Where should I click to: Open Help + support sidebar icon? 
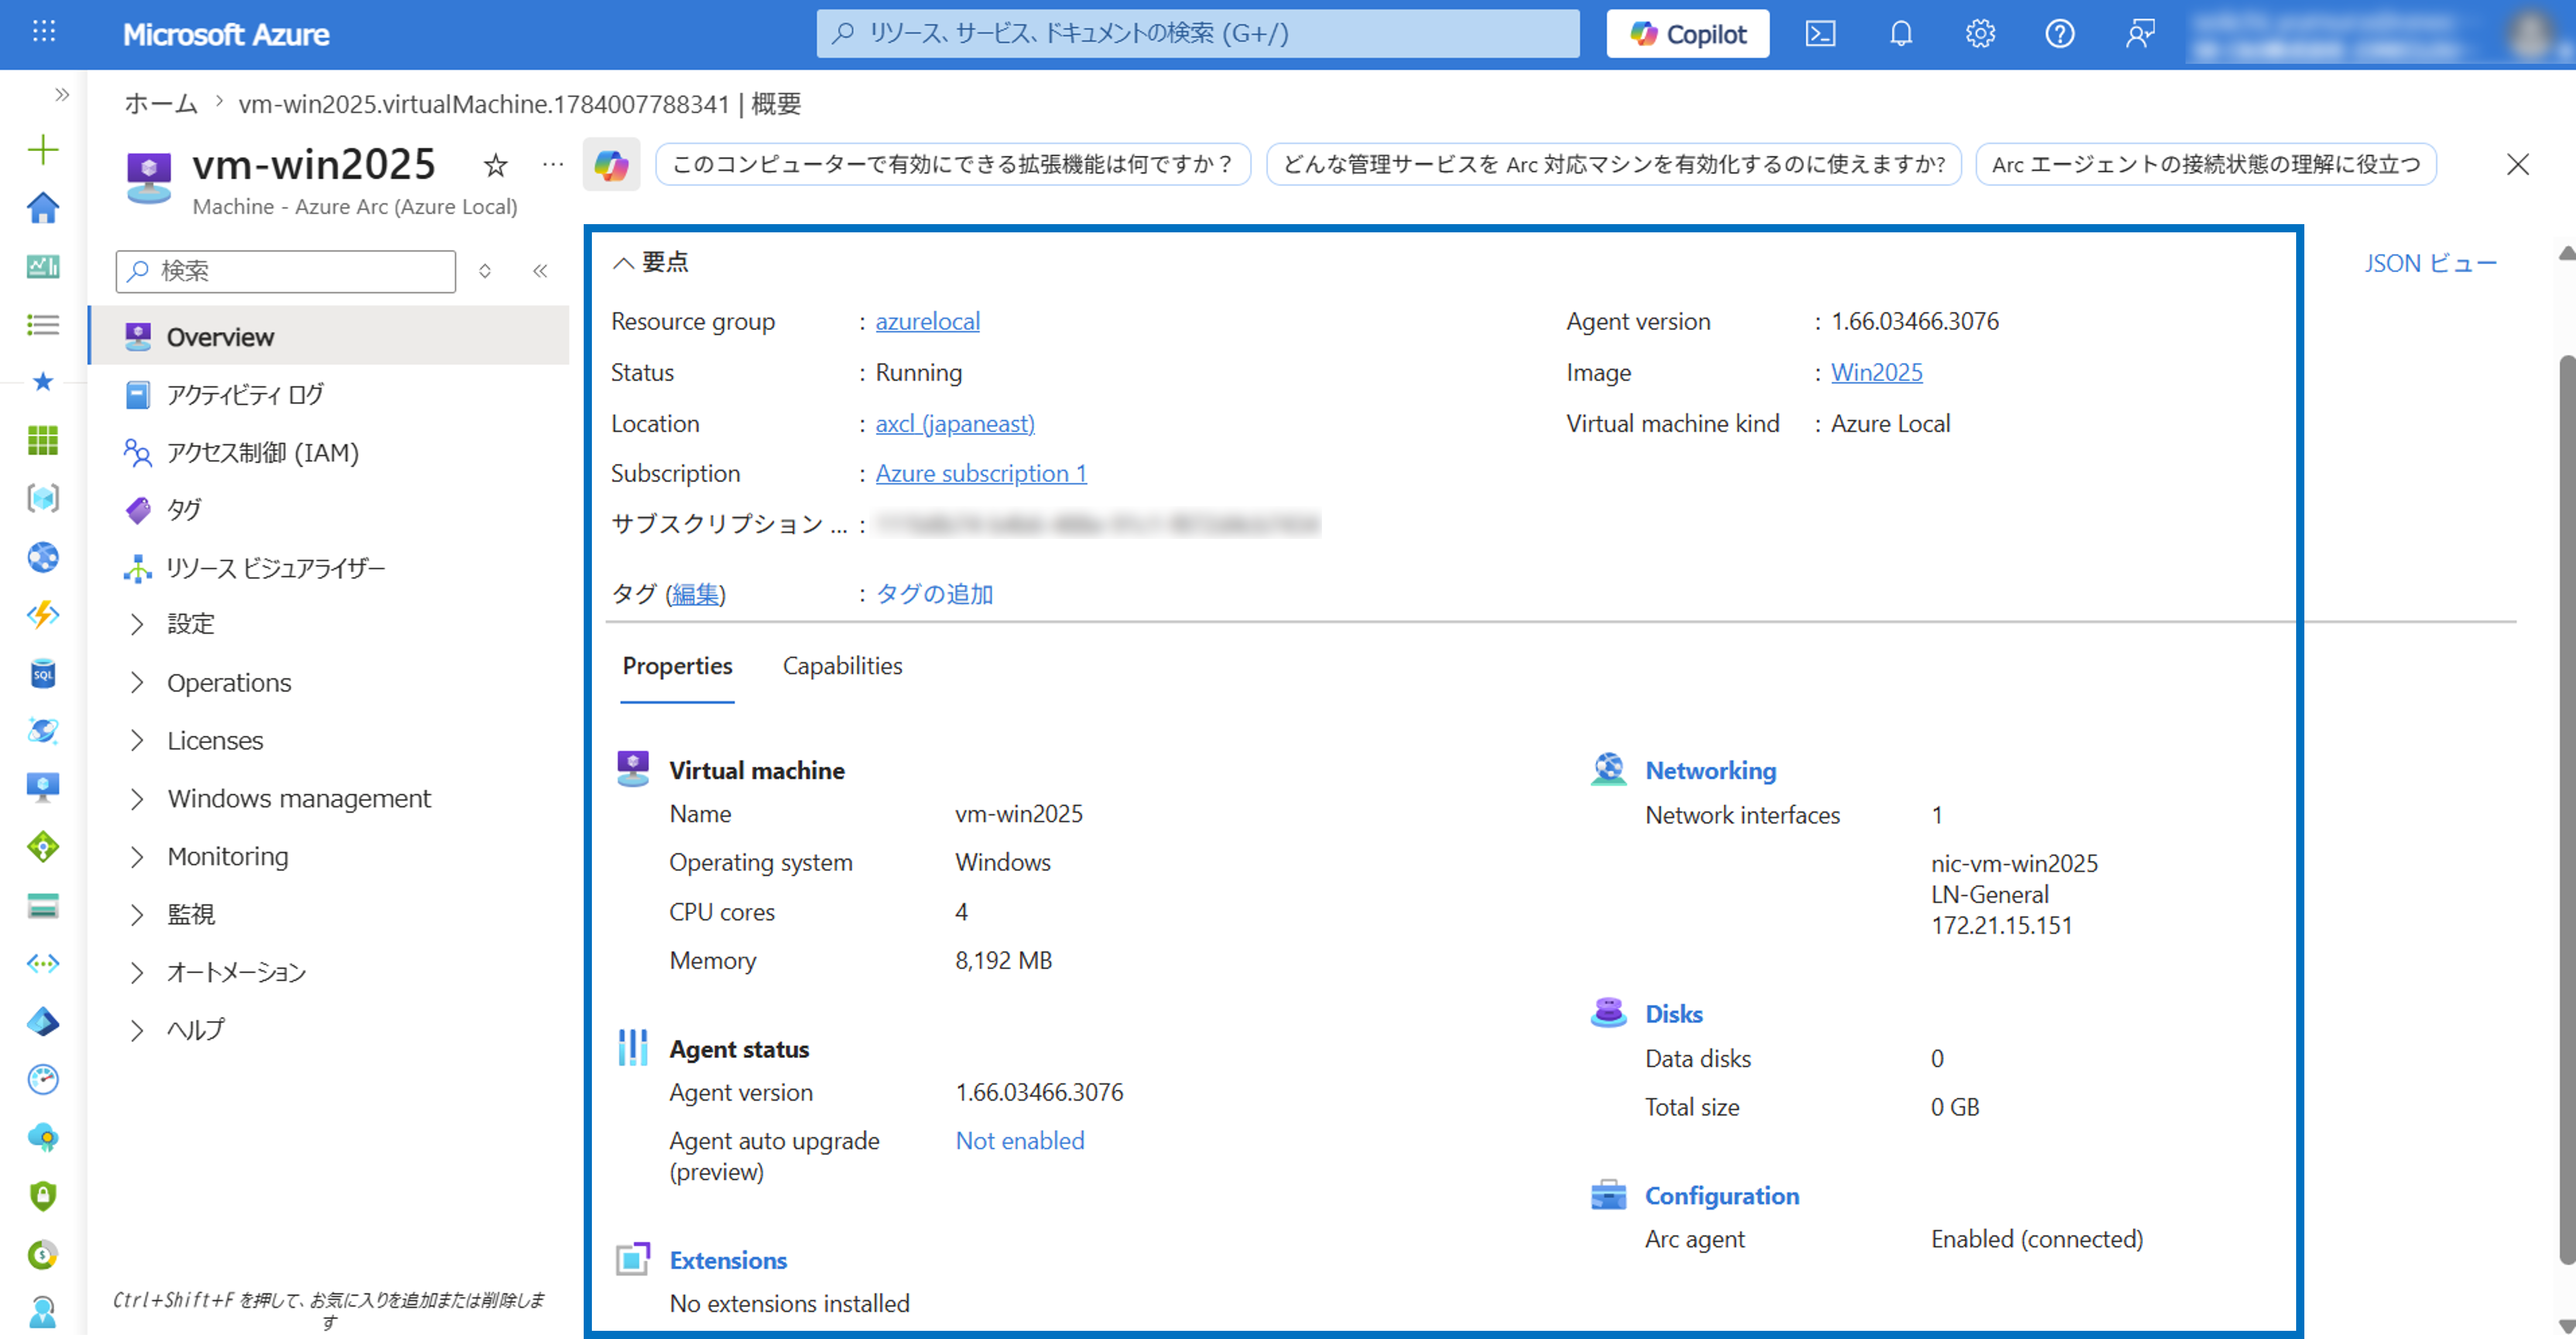(43, 1311)
